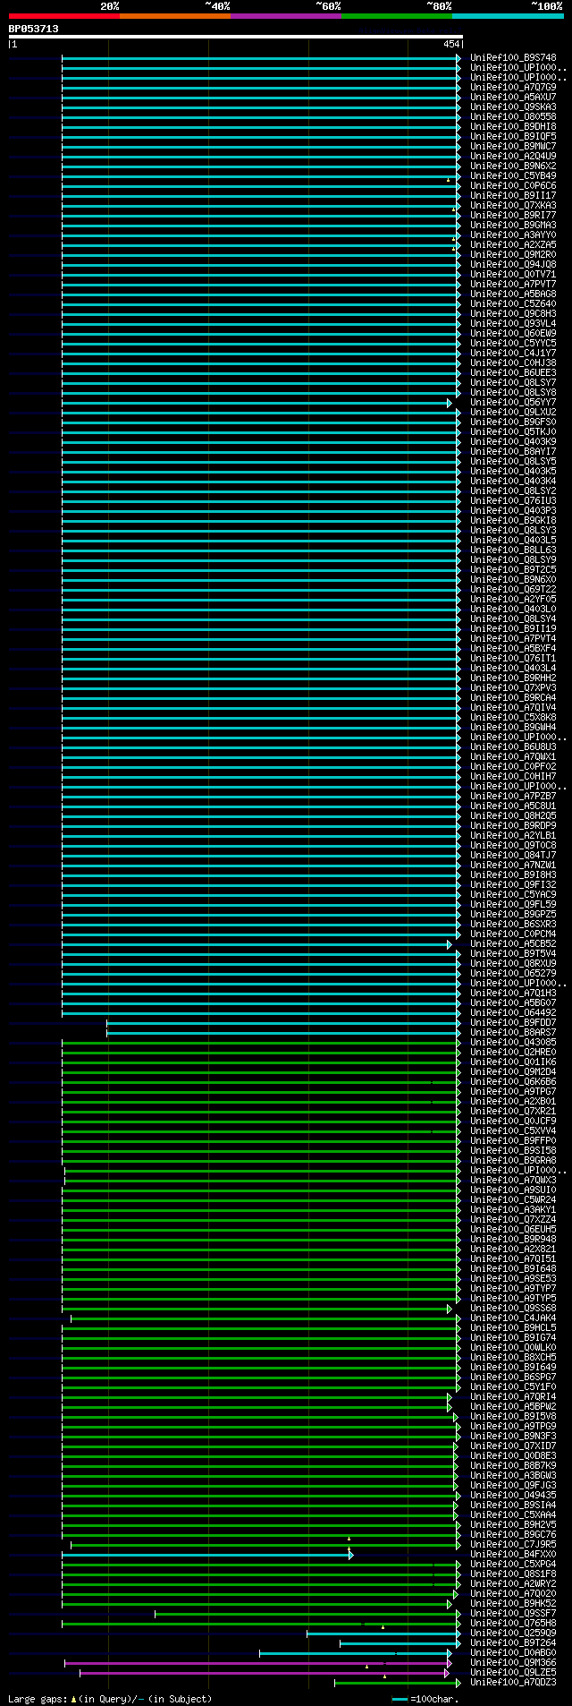Click label UniRef100_B8ARS7

[513, 1032]
